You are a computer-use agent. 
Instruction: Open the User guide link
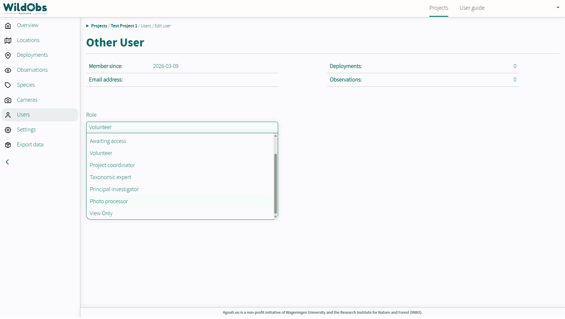(472, 8)
